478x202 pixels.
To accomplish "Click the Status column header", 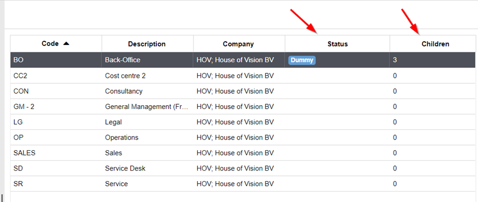I will click(x=337, y=44).
